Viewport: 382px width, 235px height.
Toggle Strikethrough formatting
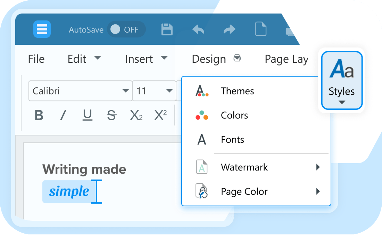coord(111,115)
